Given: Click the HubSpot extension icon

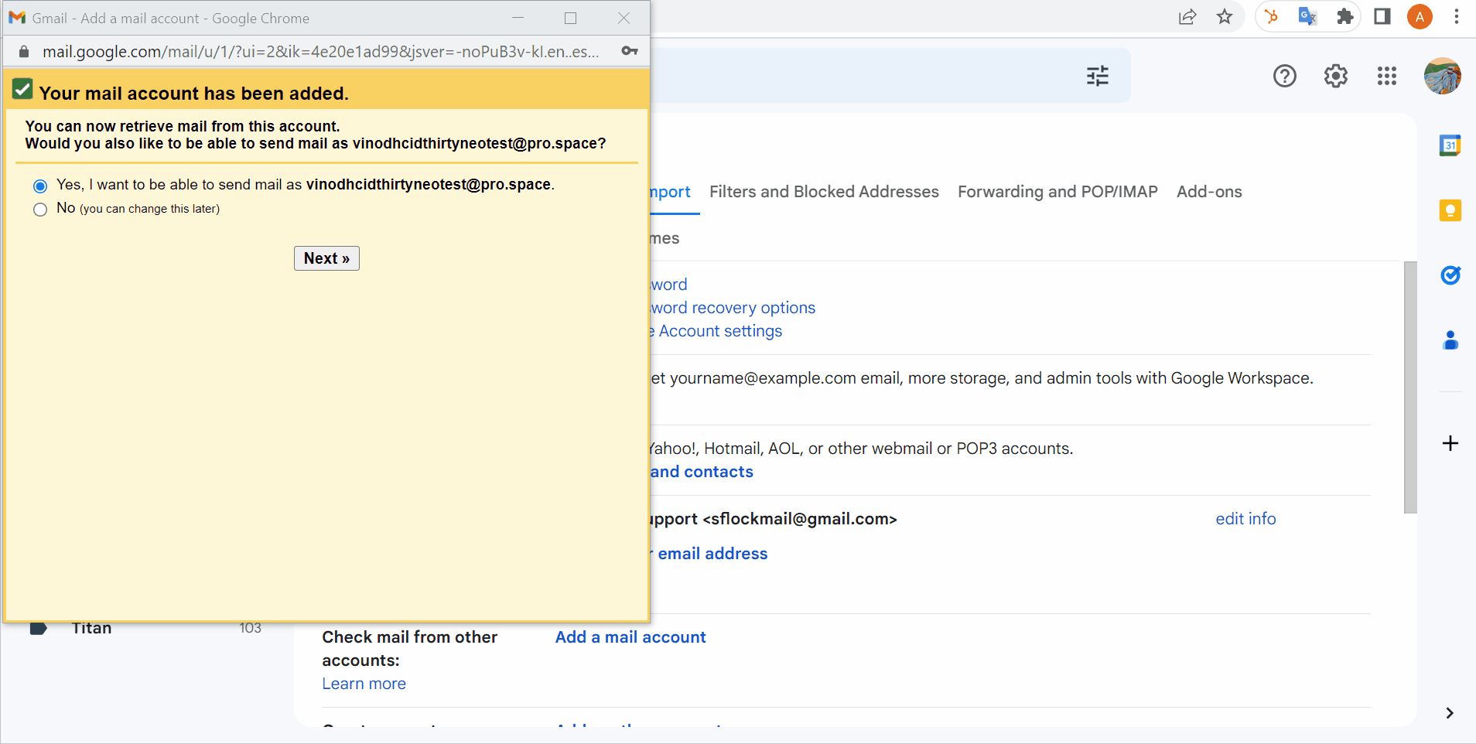Looking at the screenshot, I should 1271,17.
